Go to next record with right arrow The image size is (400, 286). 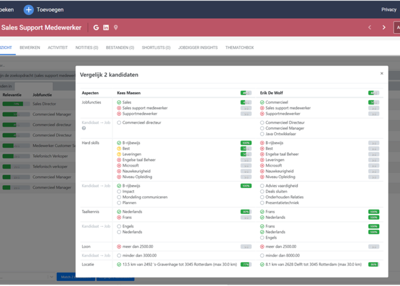pyautogui.click(x=384, y=28)
